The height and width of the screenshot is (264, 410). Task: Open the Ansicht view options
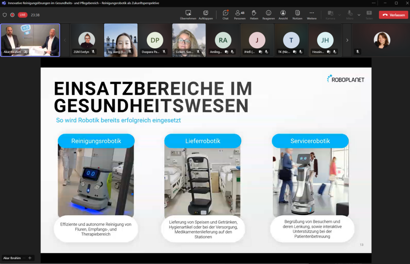click(x=283, y=15)
